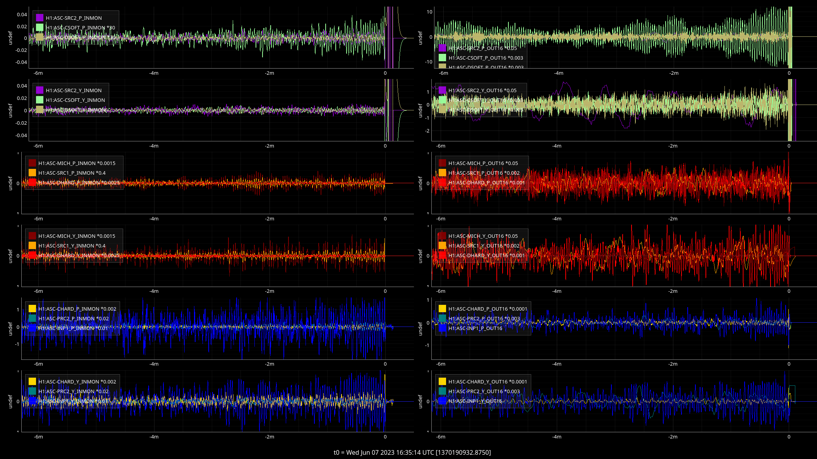Image resolution: width=817 pixels, height=459 pixels.
Task: Click orange swatch for H1:ASC-SRC1_P_INMON *0.4
Action: [32, 173]
